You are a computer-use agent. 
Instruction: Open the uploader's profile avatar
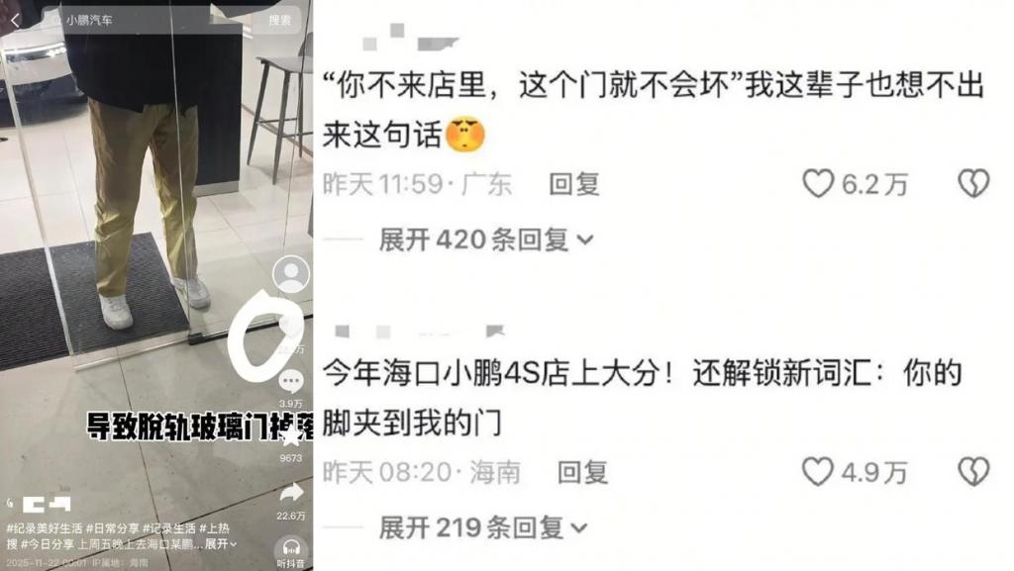[x=290, y=274]
